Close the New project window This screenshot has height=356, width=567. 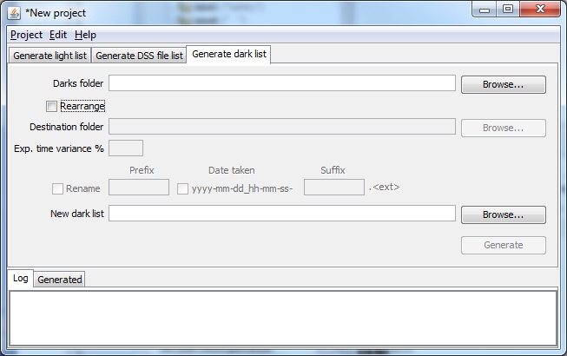(x=540, y=9)
